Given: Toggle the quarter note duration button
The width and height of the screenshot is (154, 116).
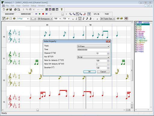Looking at the screenshot, I should pos(80,19).
